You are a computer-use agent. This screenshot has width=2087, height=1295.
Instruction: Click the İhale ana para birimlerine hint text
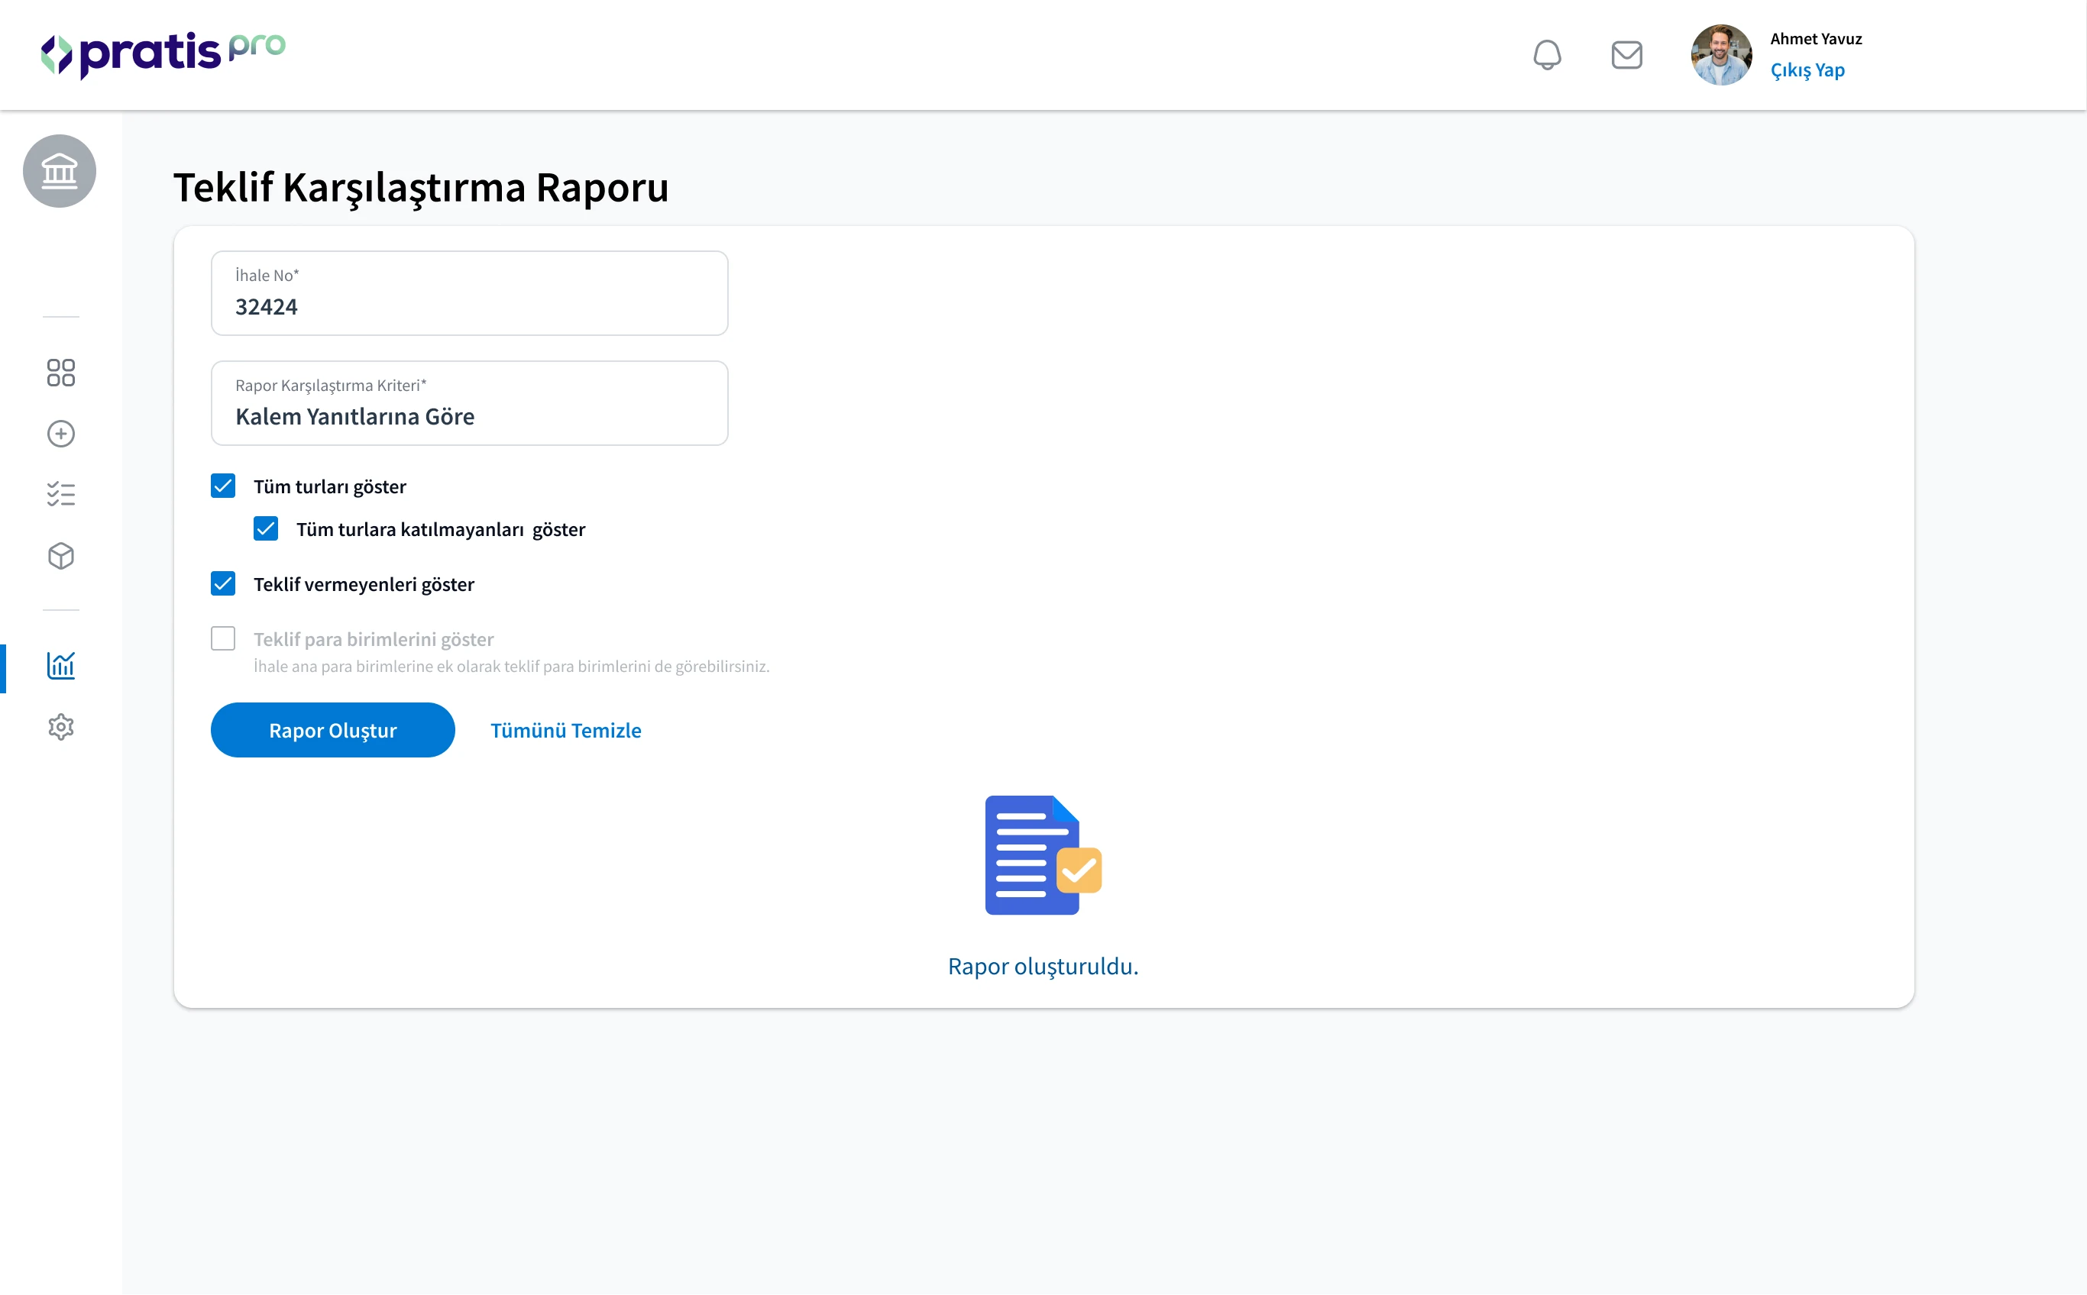pyautogui.click(x=512, y=667)
